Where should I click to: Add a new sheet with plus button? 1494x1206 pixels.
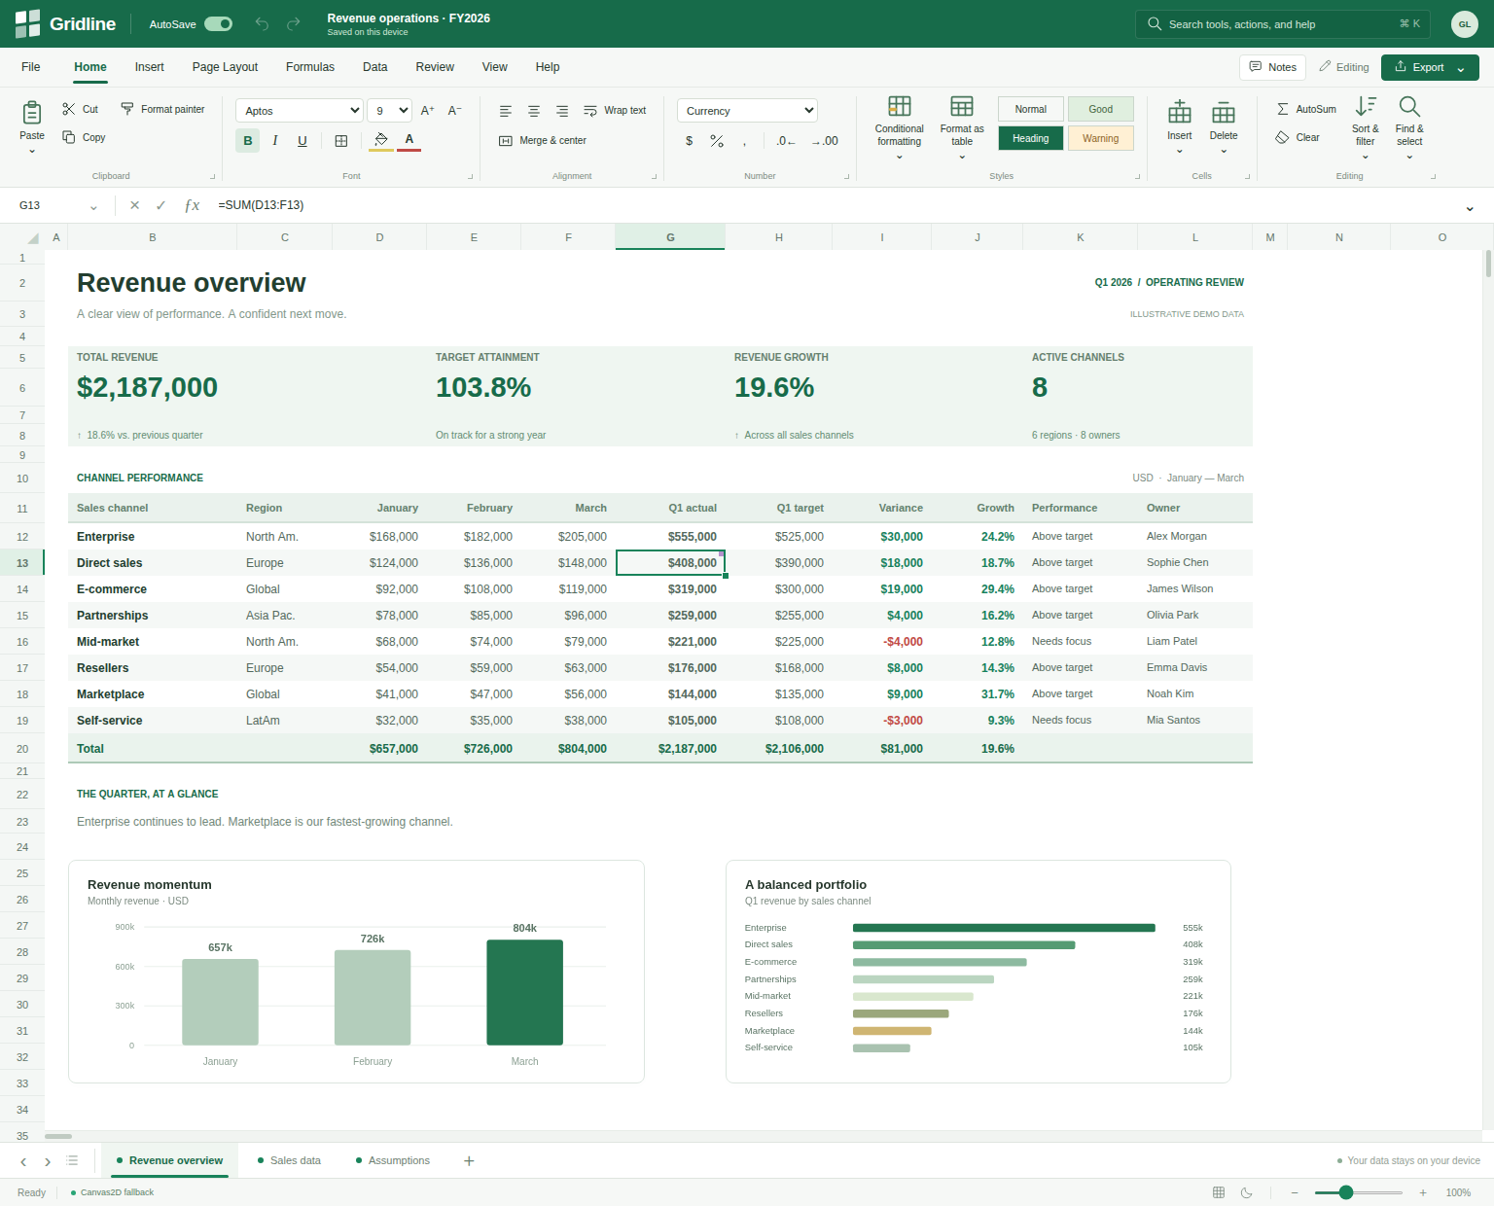click(x=469, y=1160)
